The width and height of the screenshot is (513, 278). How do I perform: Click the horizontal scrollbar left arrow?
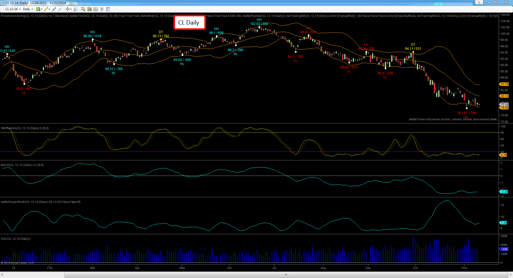click(x=2, y=275)
